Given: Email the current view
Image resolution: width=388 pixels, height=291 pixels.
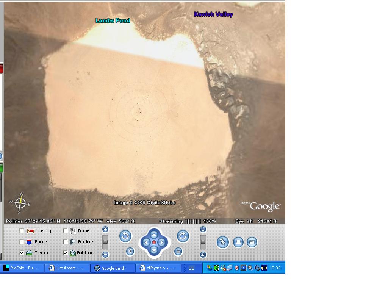Looking at the screenshot, I should pos(252,242).
